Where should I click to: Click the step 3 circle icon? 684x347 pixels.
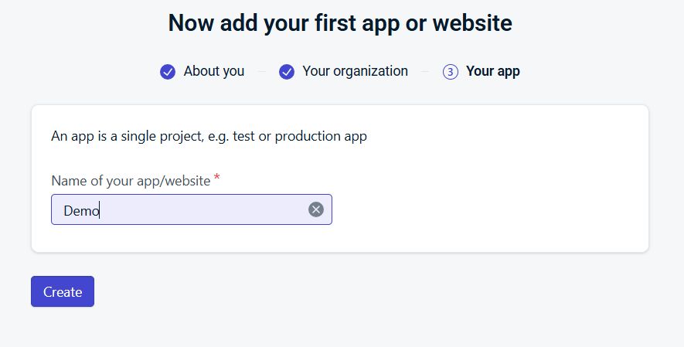[x=451, y=72]
